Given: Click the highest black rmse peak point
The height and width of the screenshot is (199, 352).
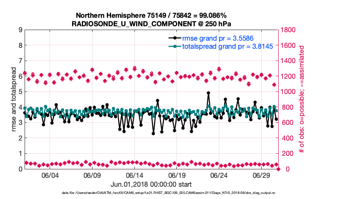Looking at the screenshot, I should [208, 93].
